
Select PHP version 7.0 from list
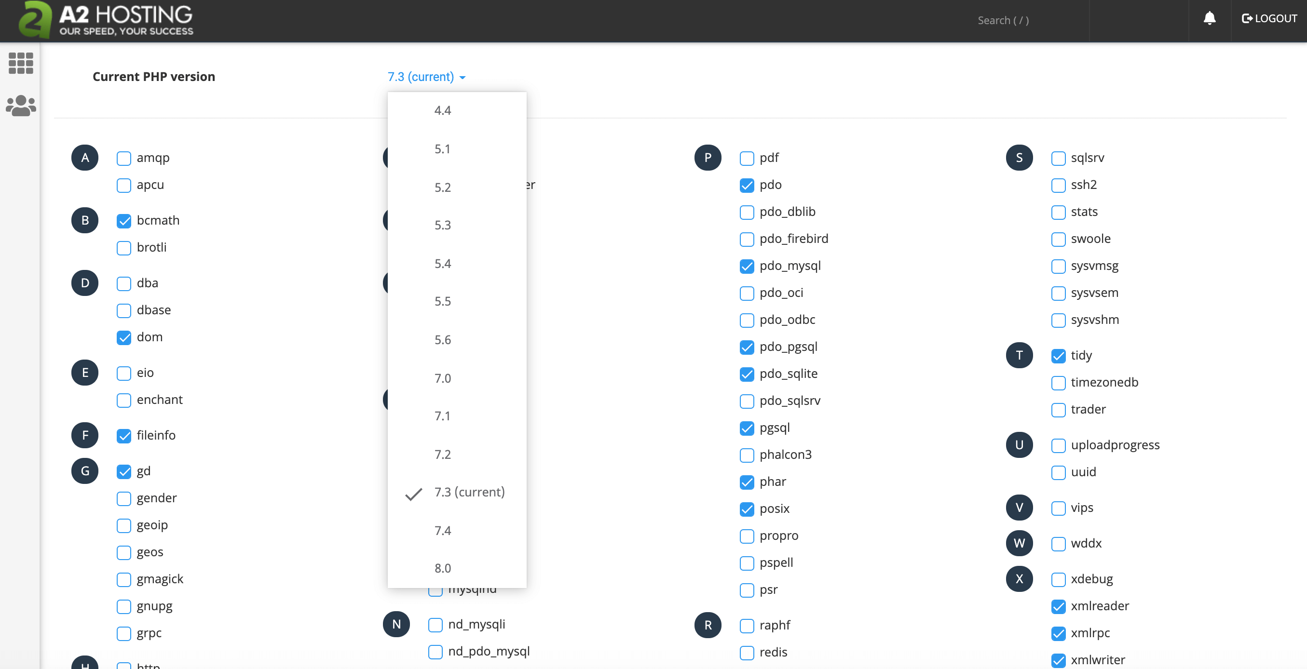[442, 377]
